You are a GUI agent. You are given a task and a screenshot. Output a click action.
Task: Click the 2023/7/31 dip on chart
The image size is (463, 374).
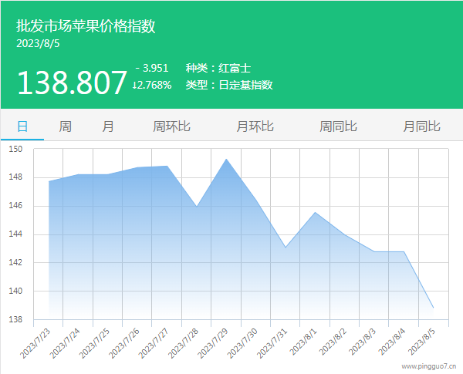pos(285,247)
